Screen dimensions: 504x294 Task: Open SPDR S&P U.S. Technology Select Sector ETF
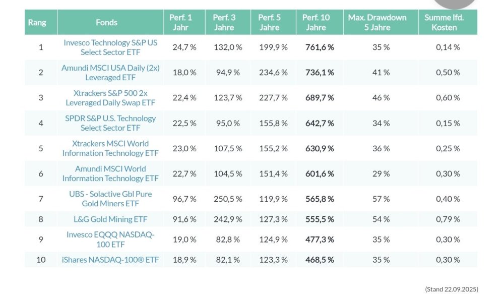[x=110, y=123]
